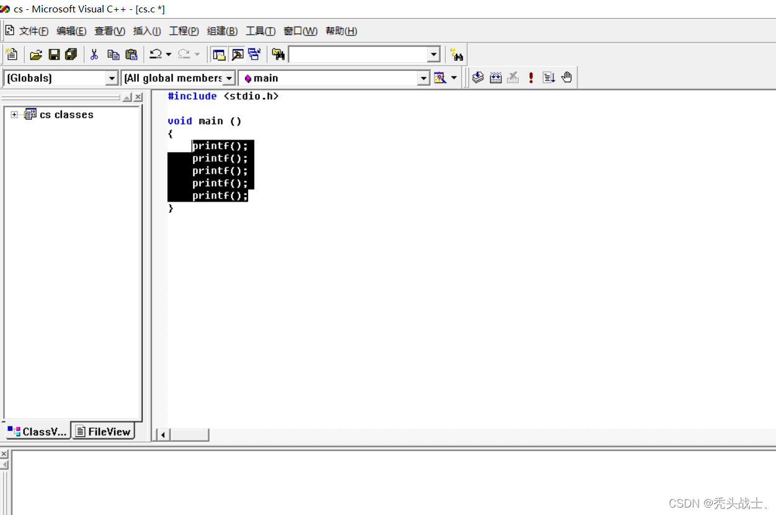Create a new text file
776x515 pixels.
pos(11,54)
